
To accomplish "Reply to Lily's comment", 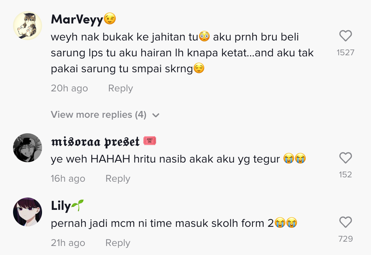I will 118,243.
